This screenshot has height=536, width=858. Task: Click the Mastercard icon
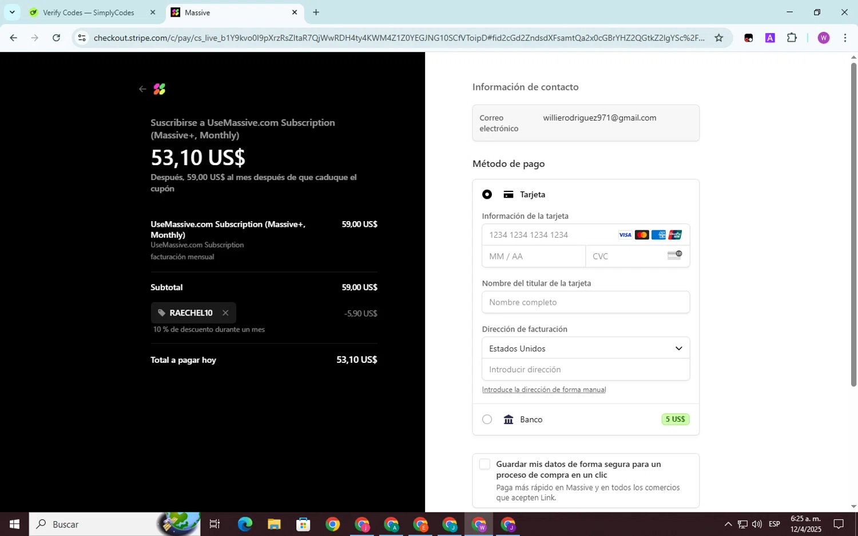point(642,235)
